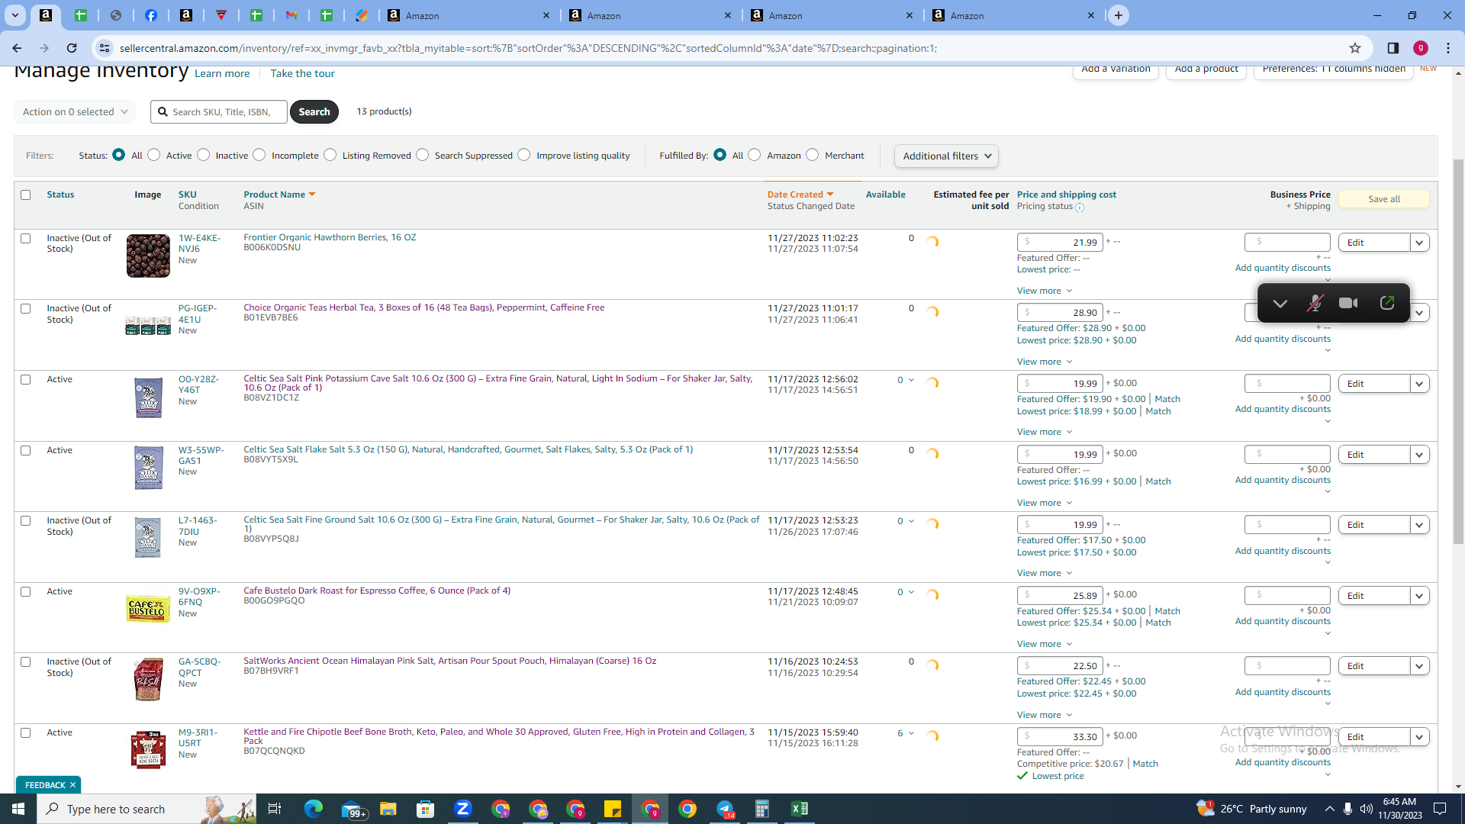Sort by the Product Name column
Screen dimensions: 1465x824
[279, 195]
